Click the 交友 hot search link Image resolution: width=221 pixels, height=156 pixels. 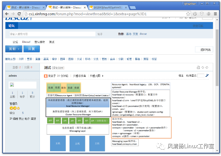[135, 34]
